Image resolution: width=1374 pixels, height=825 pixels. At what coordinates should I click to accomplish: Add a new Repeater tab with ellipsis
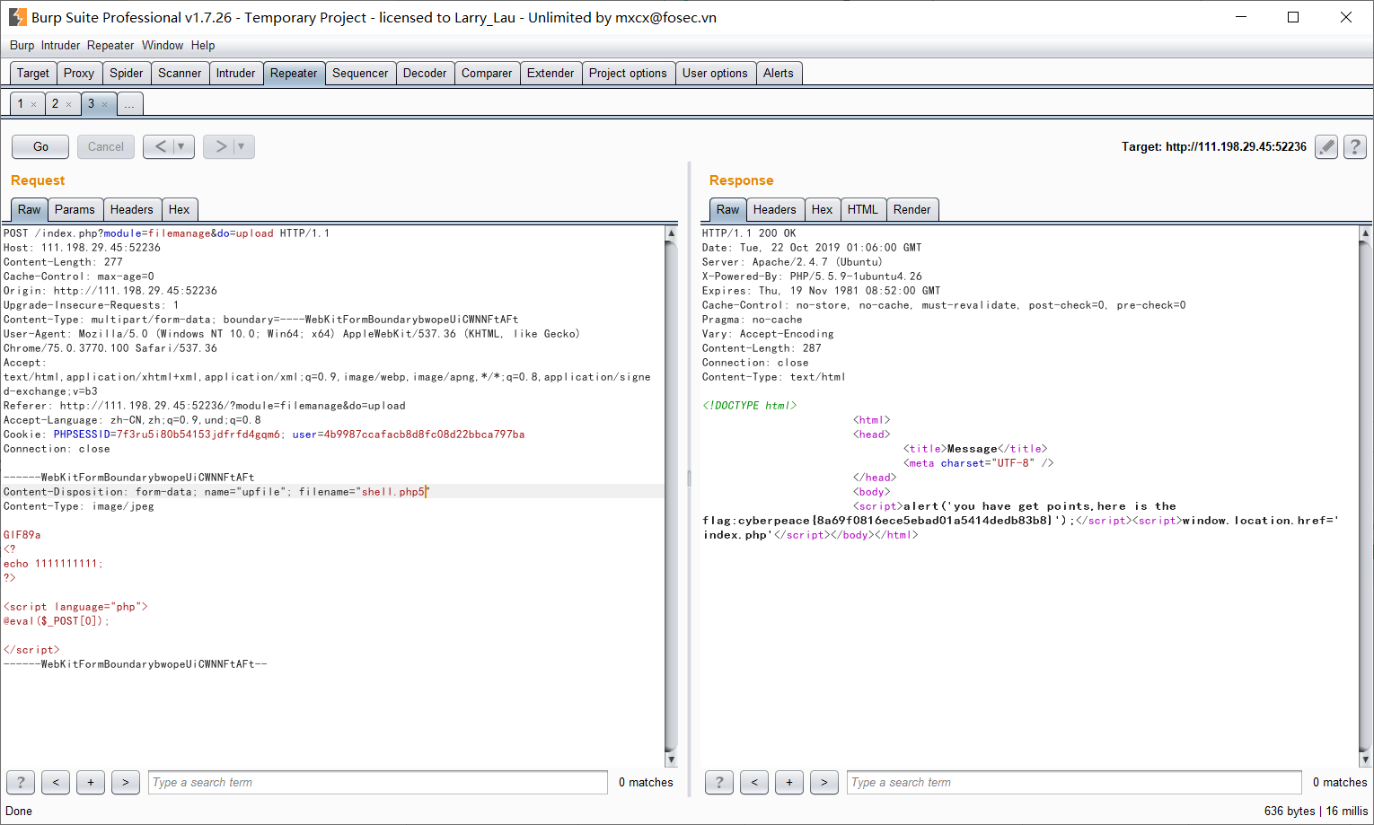pyautogui.click(x=129, y=104)
